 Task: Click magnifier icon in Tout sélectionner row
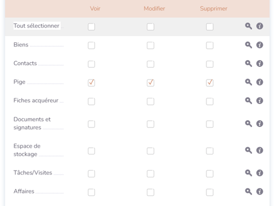[248, 26]
